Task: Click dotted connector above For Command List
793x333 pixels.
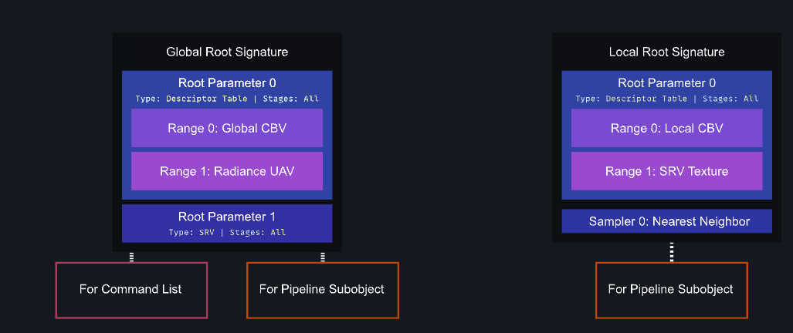Action: [131, 257]
